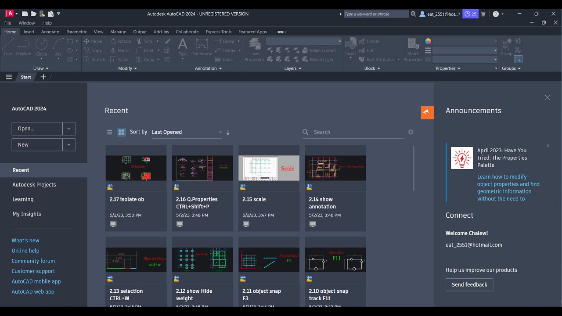This screenshot has width=562, height=316.
Task: Click the Send feedback button
Action: click(469, 284)
